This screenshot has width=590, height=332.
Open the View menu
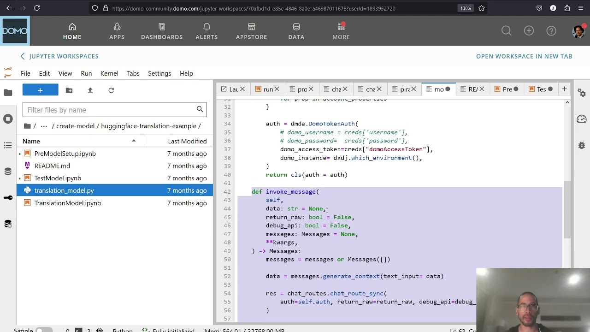click(65, 73)
